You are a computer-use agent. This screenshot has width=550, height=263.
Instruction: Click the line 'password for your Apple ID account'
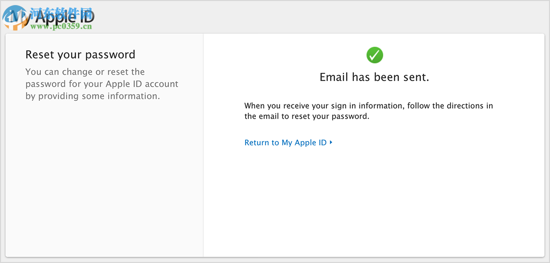tap(102, 84)
